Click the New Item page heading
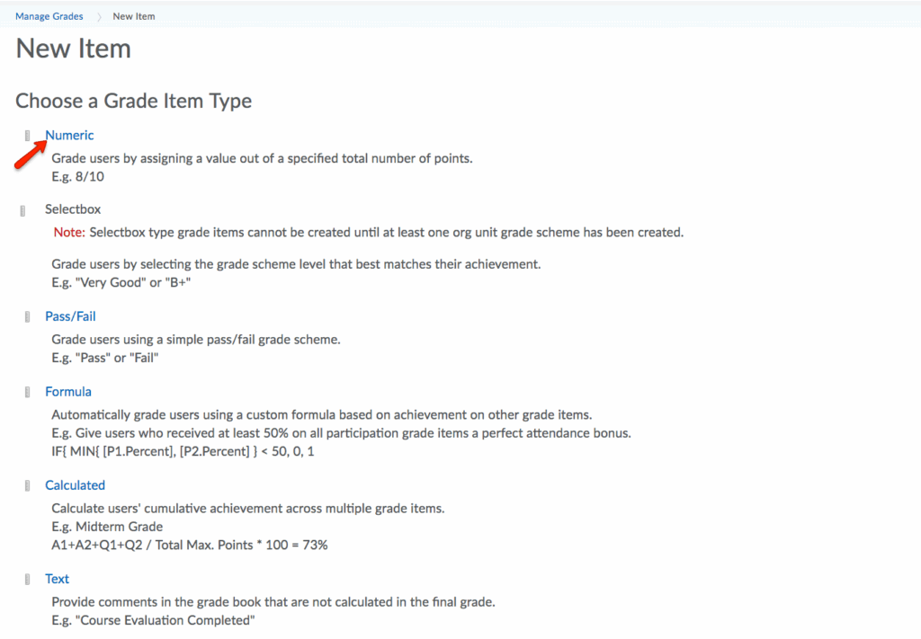Image resolution: width=921 pixels, height=639 pixels. tap(73, 49)
